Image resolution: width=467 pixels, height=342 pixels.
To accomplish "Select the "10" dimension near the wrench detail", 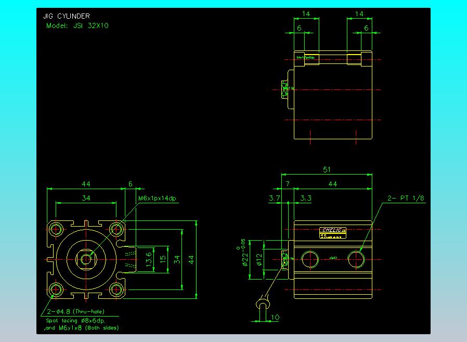I will coord(275,317).
